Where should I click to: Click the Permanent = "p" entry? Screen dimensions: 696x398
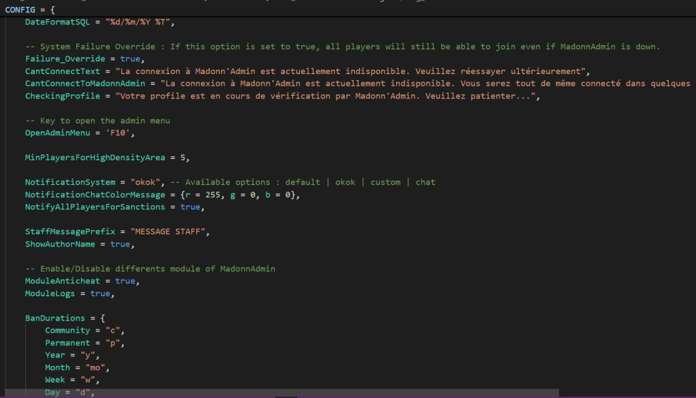84,343
